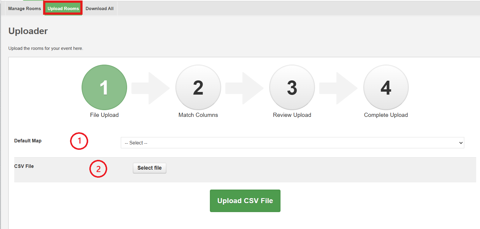
Task: Open the Default Map select dropdown
Action: 292,143
